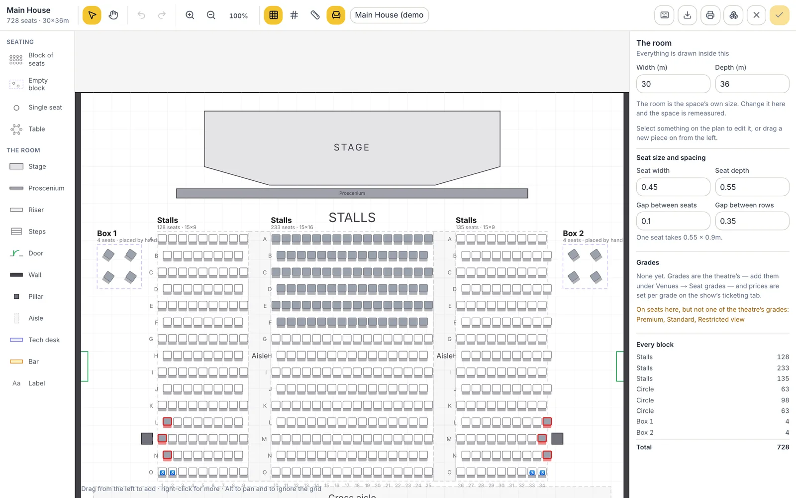Edit the Main House name field

tap(389, 15)
